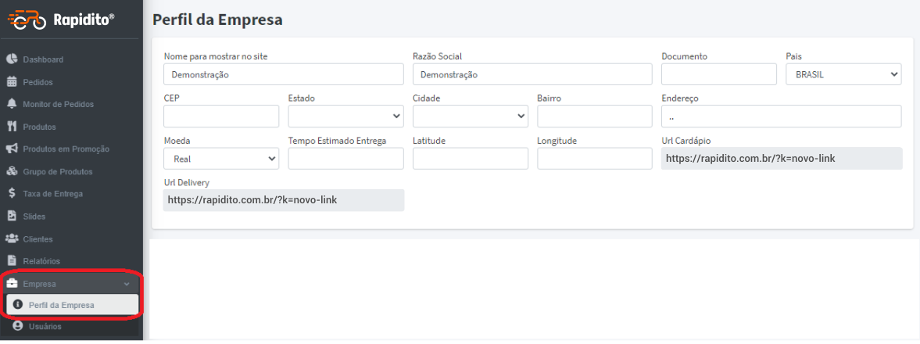Open the Pais dropdown showing BRASIL
920x344 pixels.
(x=843, y=74)
